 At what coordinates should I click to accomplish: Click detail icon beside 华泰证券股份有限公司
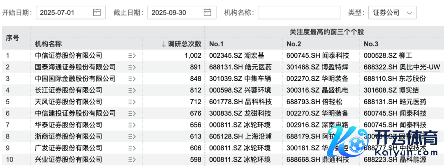pos(132,125)
